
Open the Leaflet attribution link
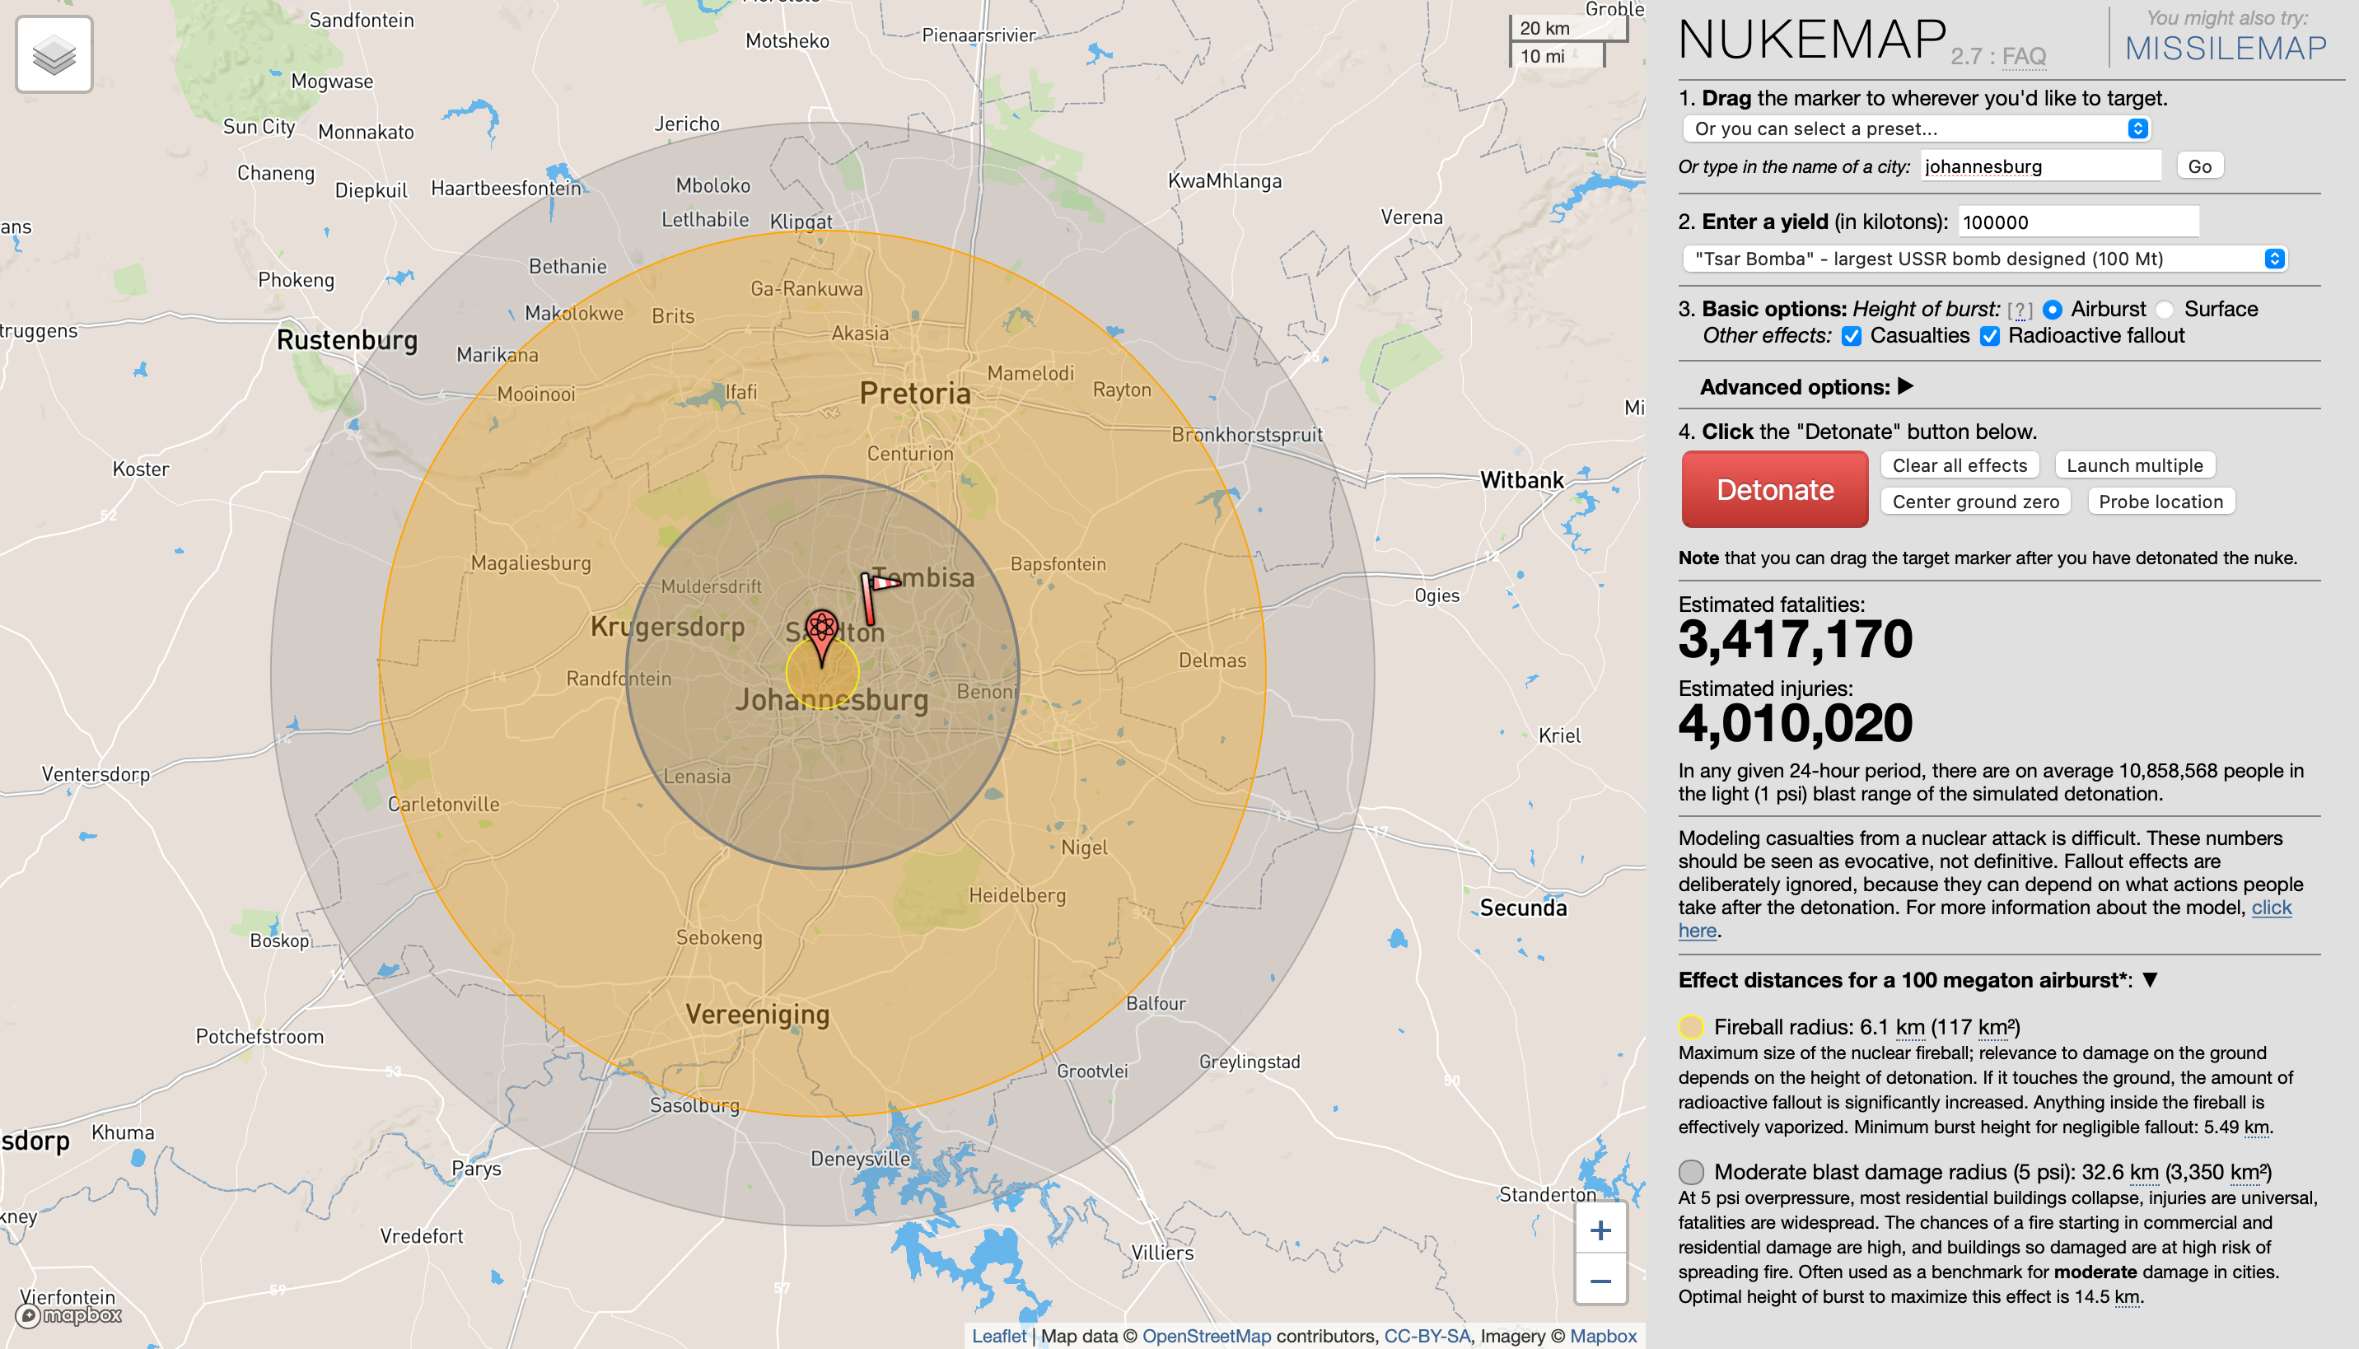pos(999,1335)
